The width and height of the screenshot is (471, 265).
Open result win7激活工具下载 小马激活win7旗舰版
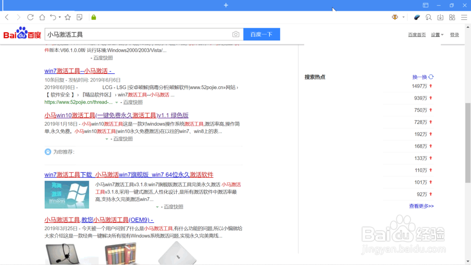click(129, 175)
